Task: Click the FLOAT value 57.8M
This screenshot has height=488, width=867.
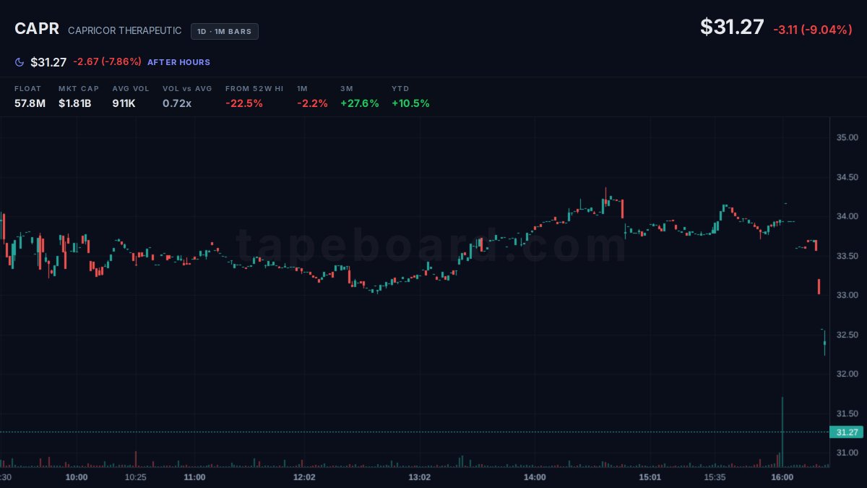Action: [x=30, y=103]
